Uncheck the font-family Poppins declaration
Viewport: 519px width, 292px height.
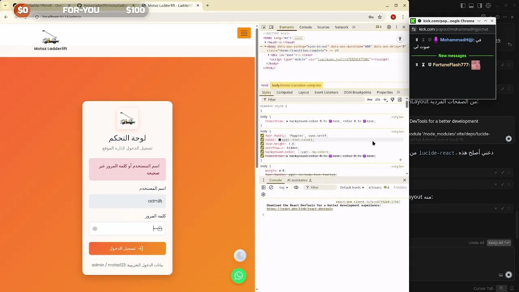262,136
